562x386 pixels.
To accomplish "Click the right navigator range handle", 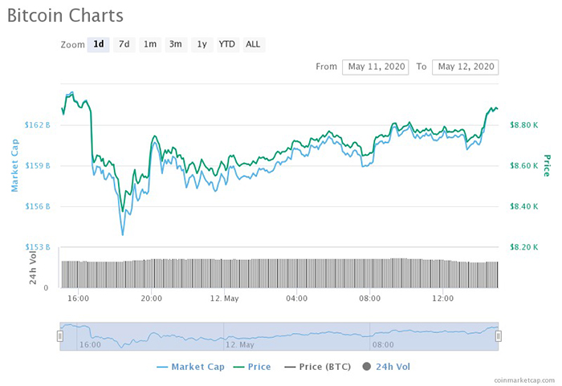I will 498,337.
